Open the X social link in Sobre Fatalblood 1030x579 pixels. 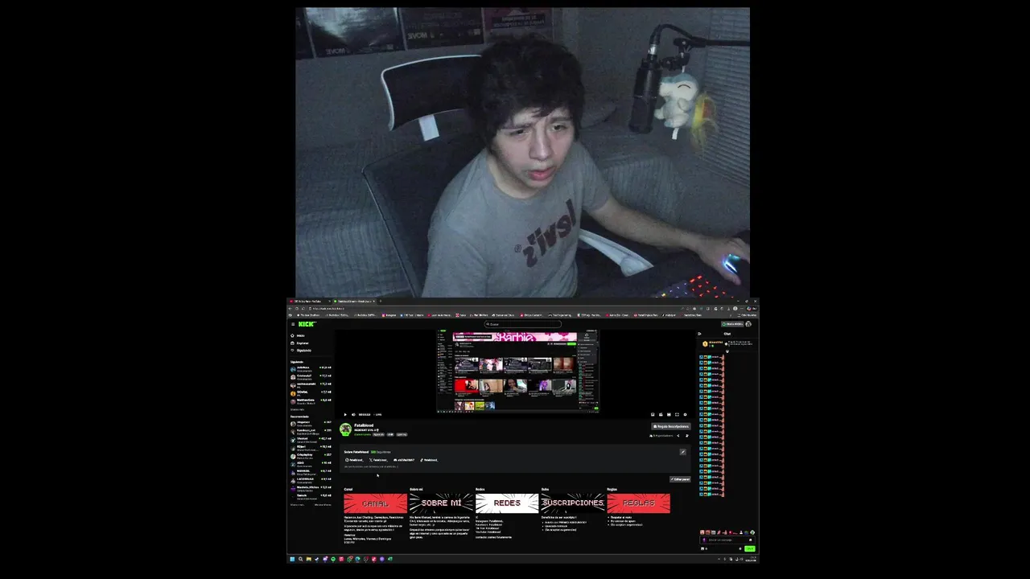tap(378, 460)
